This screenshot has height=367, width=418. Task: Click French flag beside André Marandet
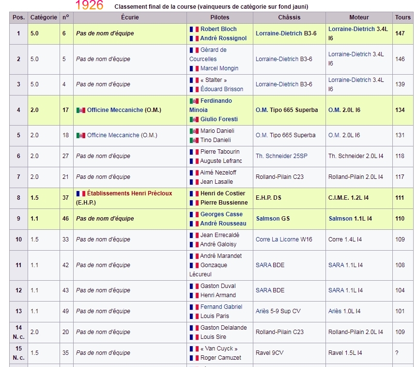[x=194, y=256]
